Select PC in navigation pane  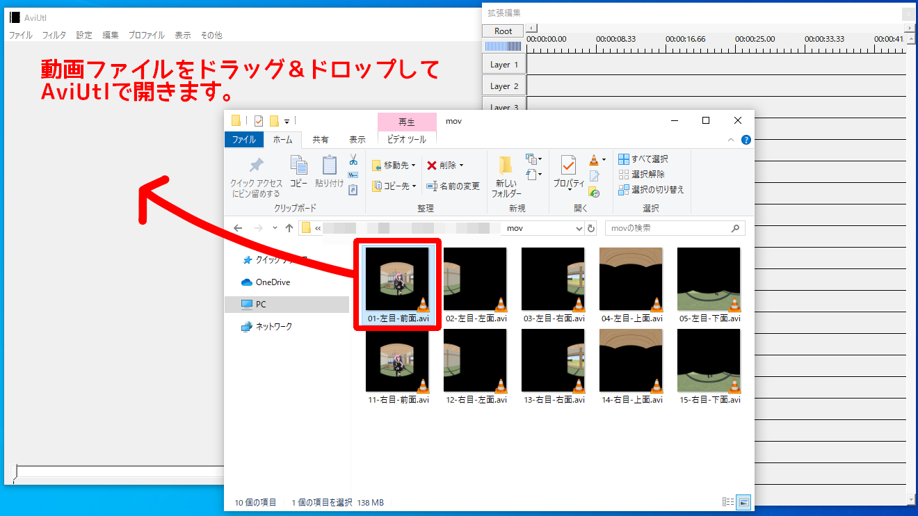click(x=287, y=305)
